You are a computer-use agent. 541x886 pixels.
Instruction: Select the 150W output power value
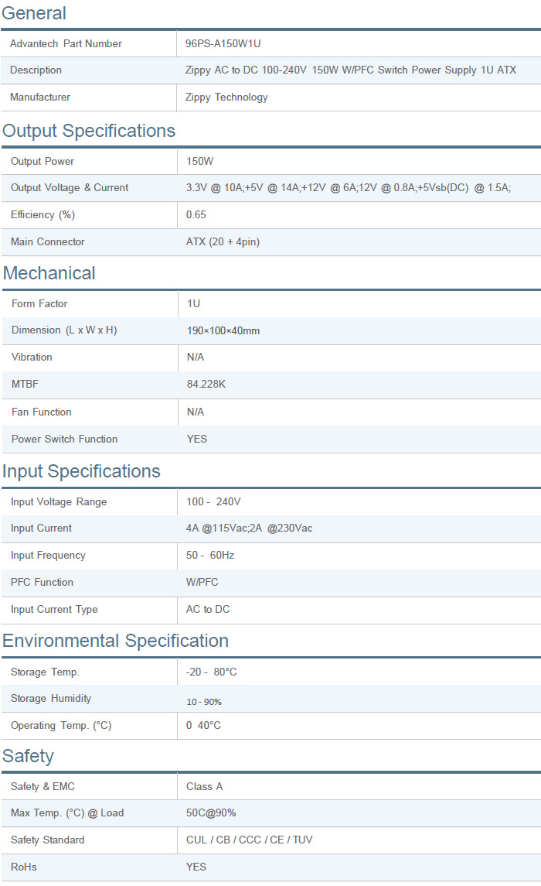pos(199,162)
